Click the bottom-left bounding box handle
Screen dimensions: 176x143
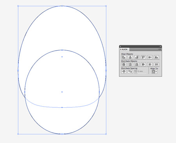coord(18,134)
